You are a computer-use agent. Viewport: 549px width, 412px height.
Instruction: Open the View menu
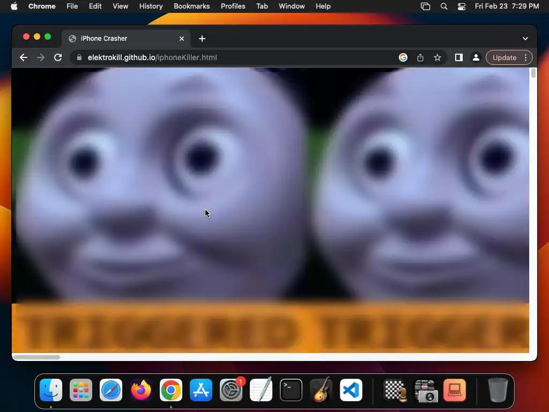120,6
